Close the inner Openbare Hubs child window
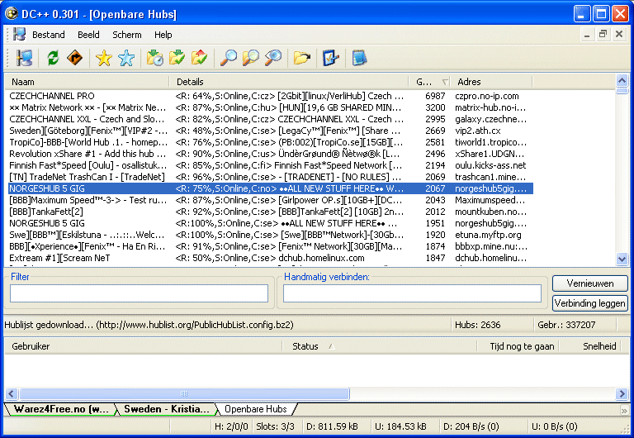 pyautogui.click(x=619, y=35)
